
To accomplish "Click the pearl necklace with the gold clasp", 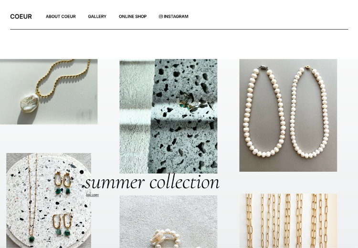I will (x=310, y=112).
